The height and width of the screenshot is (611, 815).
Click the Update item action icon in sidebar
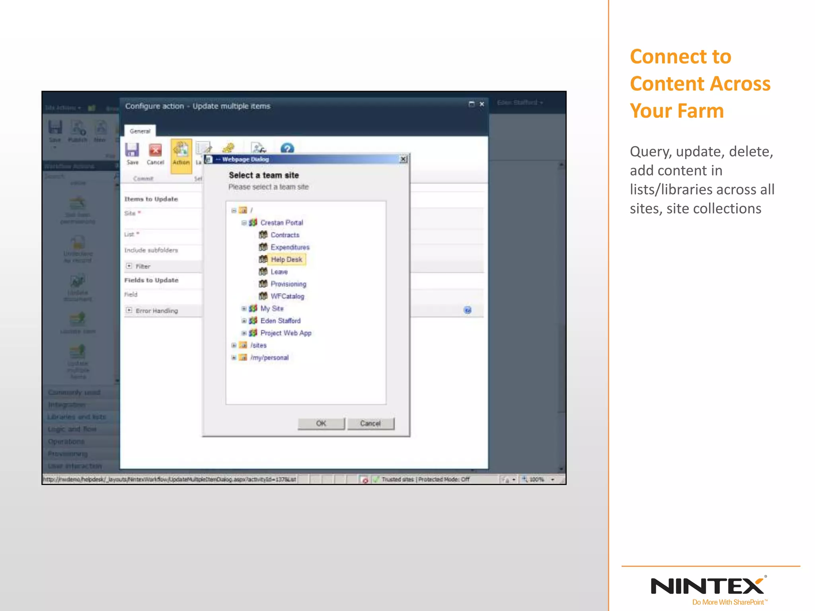[x=78, y=319]
